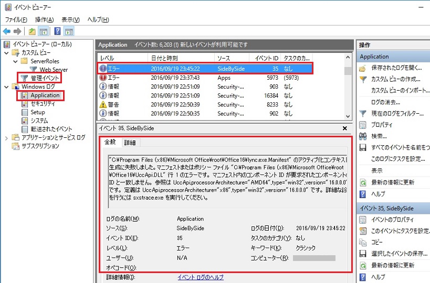430x283 pixels.
Task: Select システム log in the tree
Action: click(x=39, y=121)
